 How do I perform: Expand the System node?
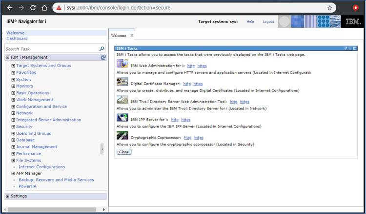pyautogui.click(x=13, y=80)
